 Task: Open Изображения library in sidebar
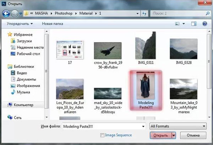point(28,86)
